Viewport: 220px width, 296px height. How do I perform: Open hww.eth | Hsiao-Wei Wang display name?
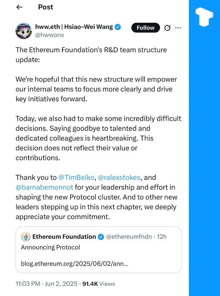[x=74, y=27]
